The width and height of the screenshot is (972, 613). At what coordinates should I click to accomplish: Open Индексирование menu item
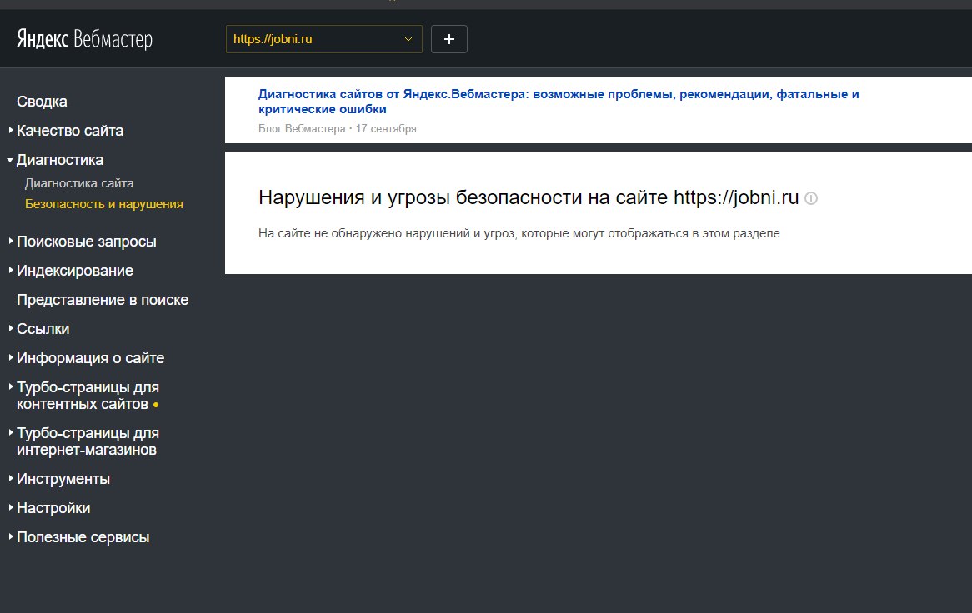pos(74,271)
